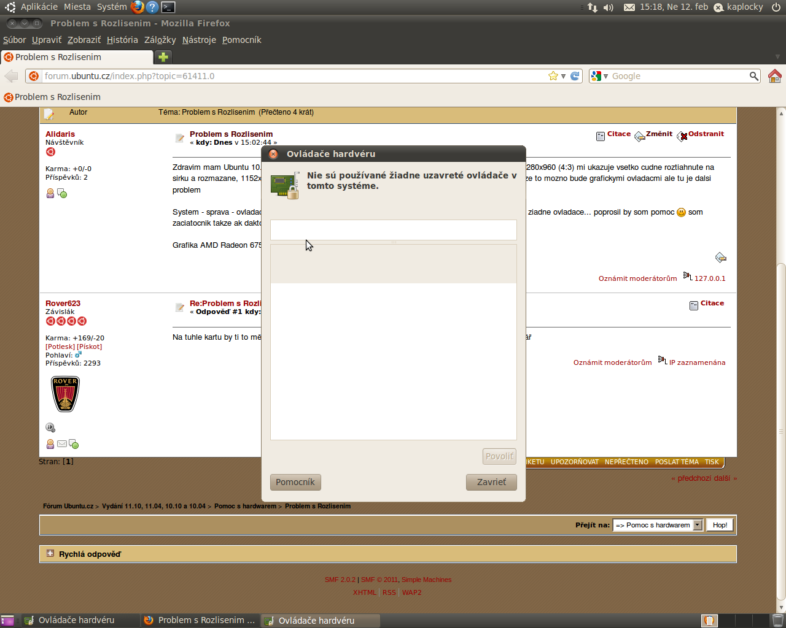This screenshot has height=628, width=786.
Task: Click the Firefox launcher icon in top panel
Action: pyautogui.click(x=137, y=7)
